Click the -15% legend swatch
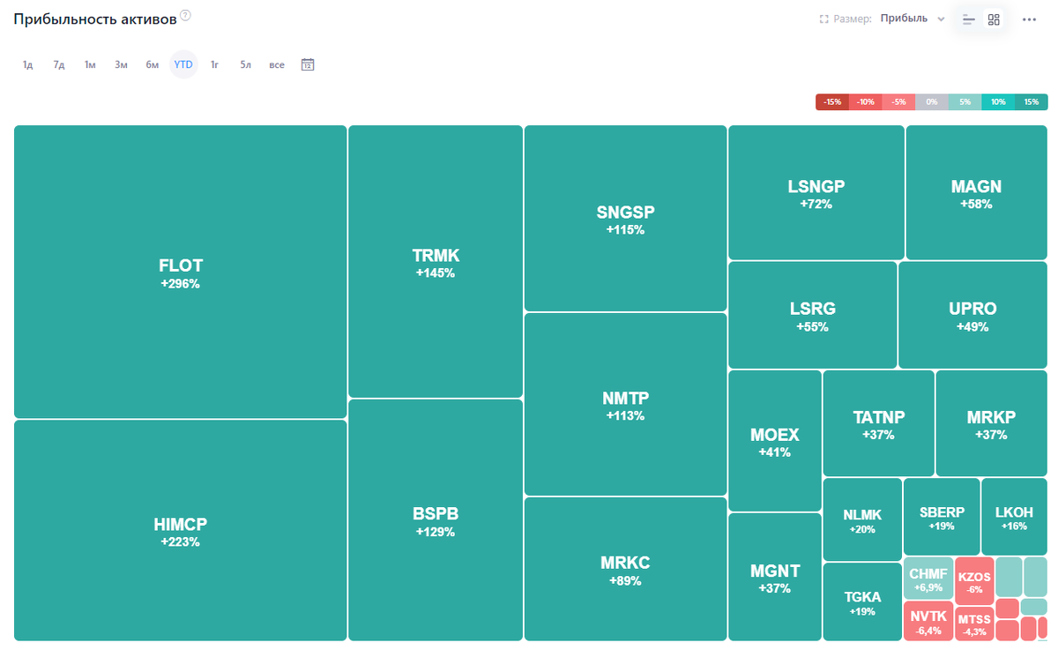This screenshot has width=1058, height=650. pyautogui.click(x=832, y=102)
